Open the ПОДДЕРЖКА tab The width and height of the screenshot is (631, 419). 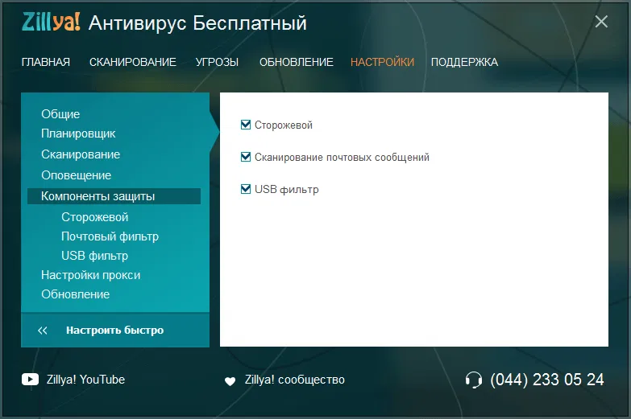(x=464, y=62)
